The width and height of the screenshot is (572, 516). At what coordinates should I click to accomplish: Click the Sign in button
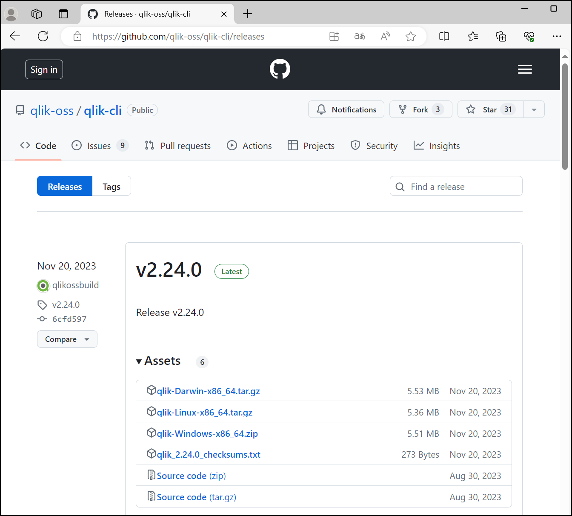pos(44,69)
